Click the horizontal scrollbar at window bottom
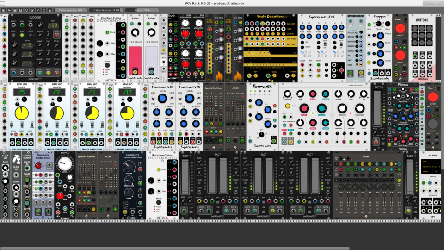The width and height of the screenshot is (444, 250). coord(175,248)
